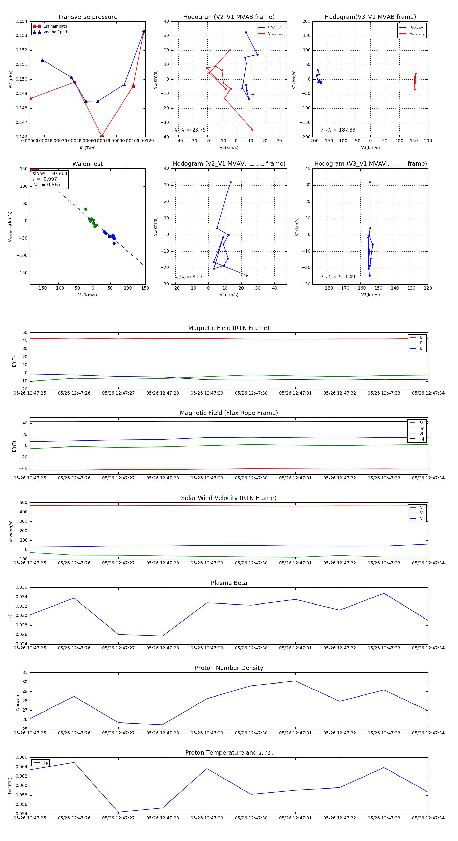Click the 'Proton Temperature and Te/Tp' title

tap(229, 753)
